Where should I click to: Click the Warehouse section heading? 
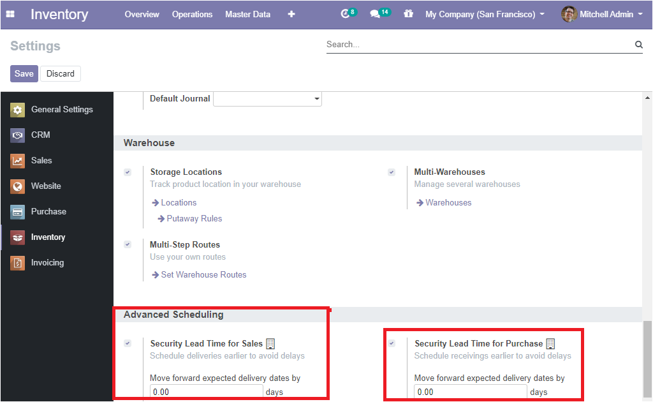149,143
